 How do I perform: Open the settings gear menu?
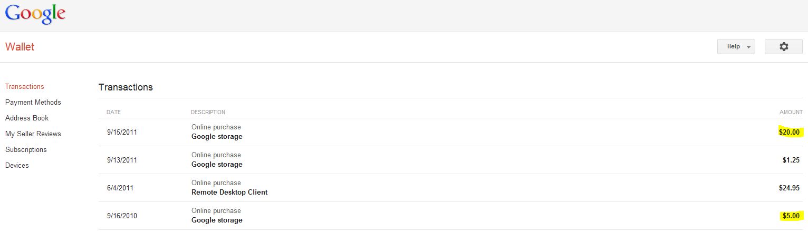(783, 47)
